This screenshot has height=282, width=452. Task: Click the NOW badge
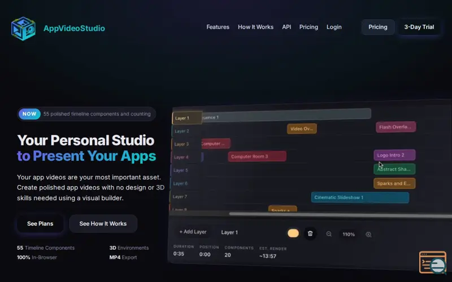click(x=29, y=114)
